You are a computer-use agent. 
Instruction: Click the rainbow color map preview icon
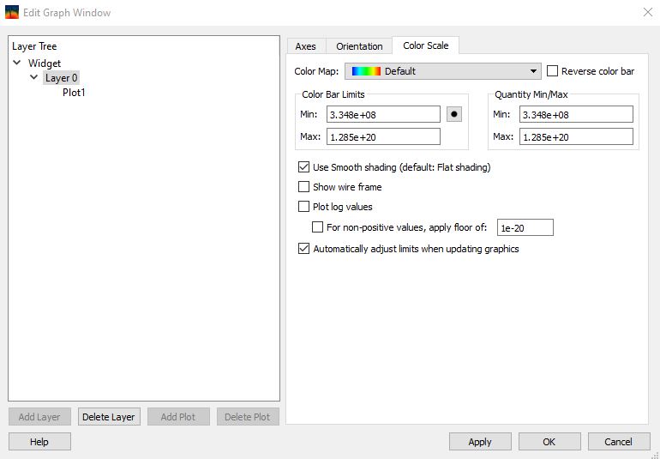point(365,71)
